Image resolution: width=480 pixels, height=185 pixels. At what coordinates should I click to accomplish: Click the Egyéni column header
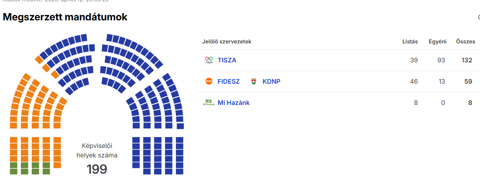437,42
